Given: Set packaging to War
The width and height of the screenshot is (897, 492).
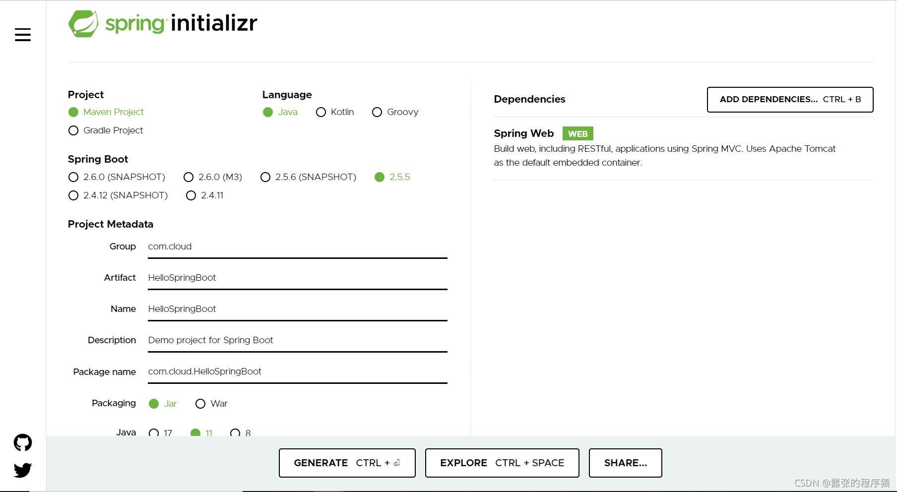Looking at the screenshot, I should click(212, 404).
